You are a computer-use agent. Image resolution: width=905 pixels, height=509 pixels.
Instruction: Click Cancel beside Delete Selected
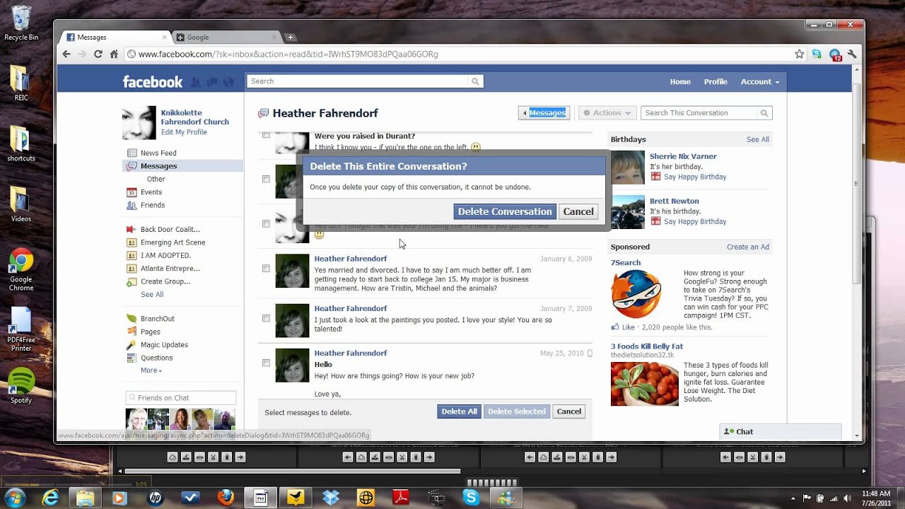[x=568, y=411]
